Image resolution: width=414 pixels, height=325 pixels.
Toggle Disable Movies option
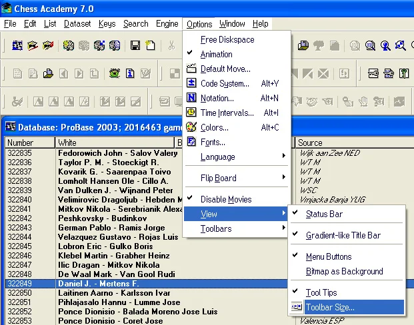click(226, 199)
